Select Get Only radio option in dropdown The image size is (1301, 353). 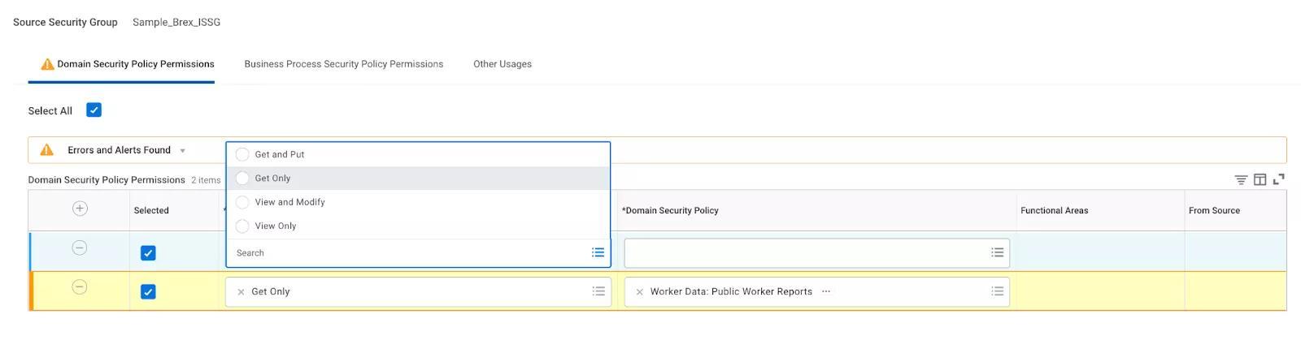click(x=242, y=179)
